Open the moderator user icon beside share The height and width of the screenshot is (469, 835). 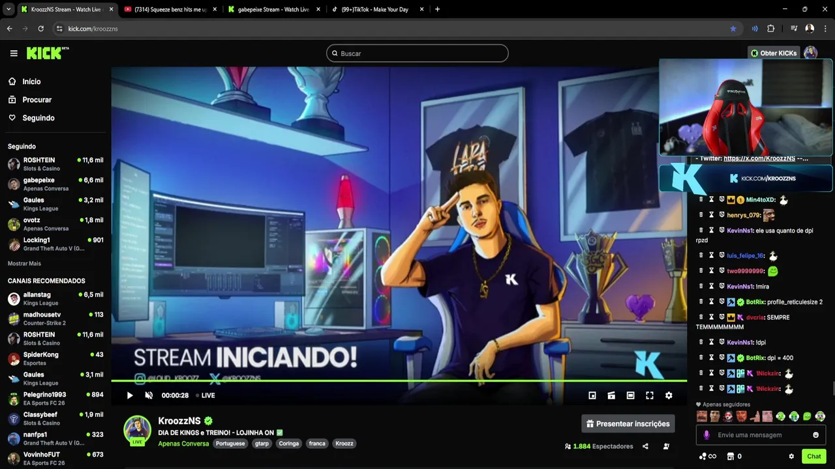(x=666, y=446)
